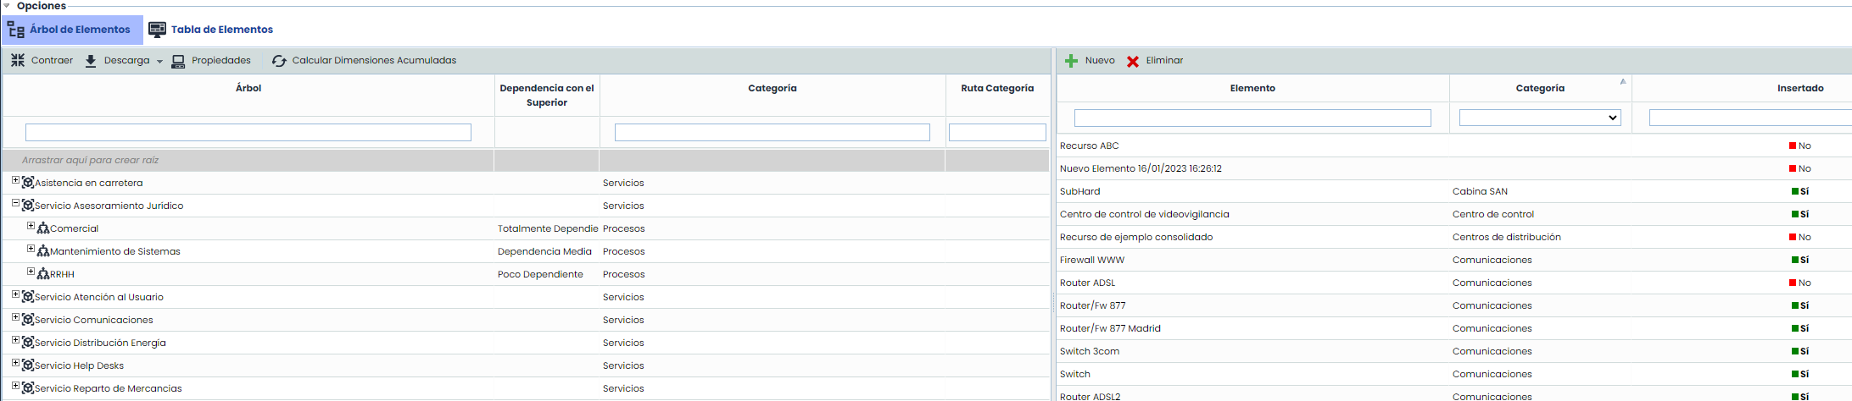Switch to Árbol de Elementos tab
The image size is (1852, 401).
click(x=71, y=30)
